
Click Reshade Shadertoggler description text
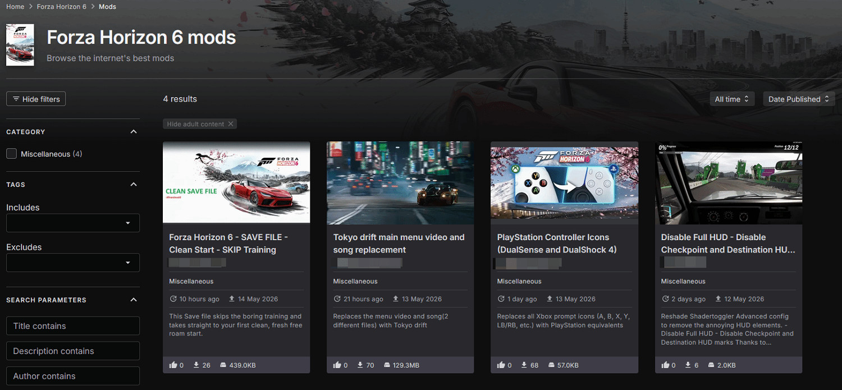pyautogui.click(x=727, y=329)
